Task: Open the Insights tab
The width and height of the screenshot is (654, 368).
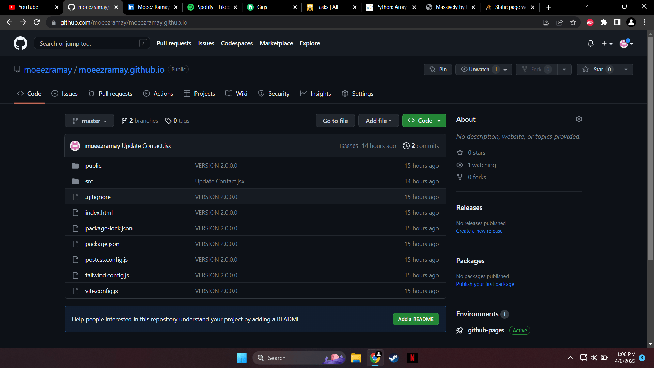Action: click(315, 94)
